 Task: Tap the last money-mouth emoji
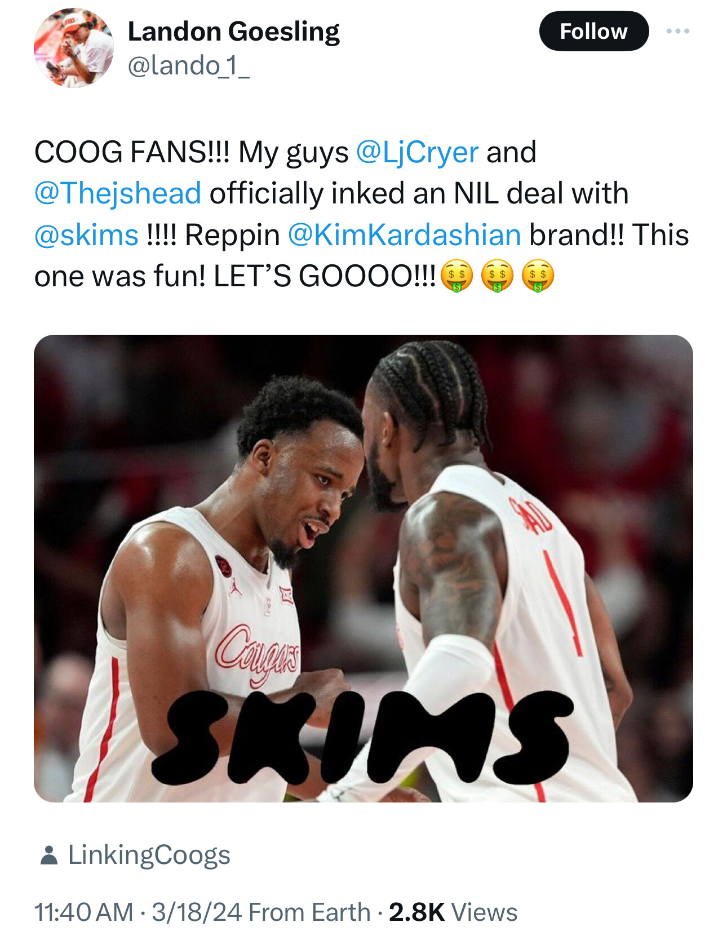[x=538, y=277]
